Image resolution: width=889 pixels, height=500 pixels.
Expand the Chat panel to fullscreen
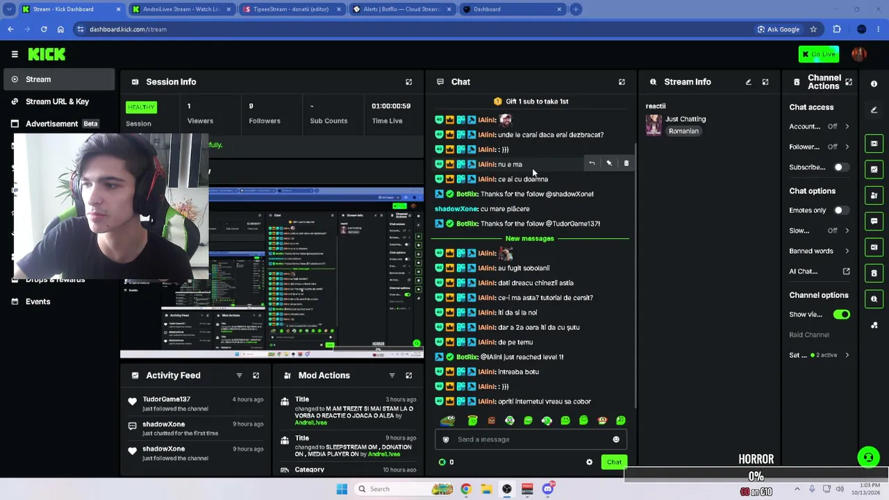coord(622,82)
